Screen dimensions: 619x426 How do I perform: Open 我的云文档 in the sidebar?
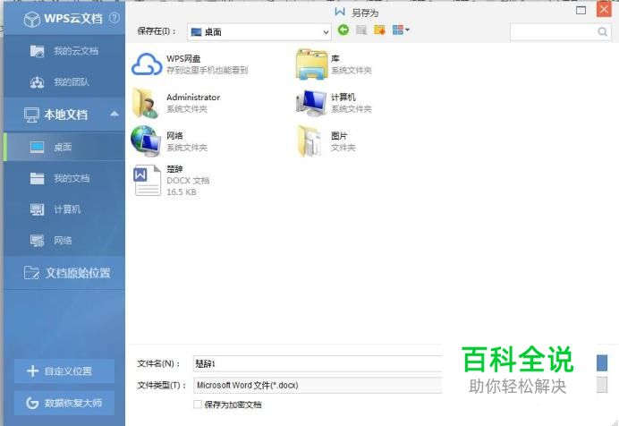click(64, 50)
